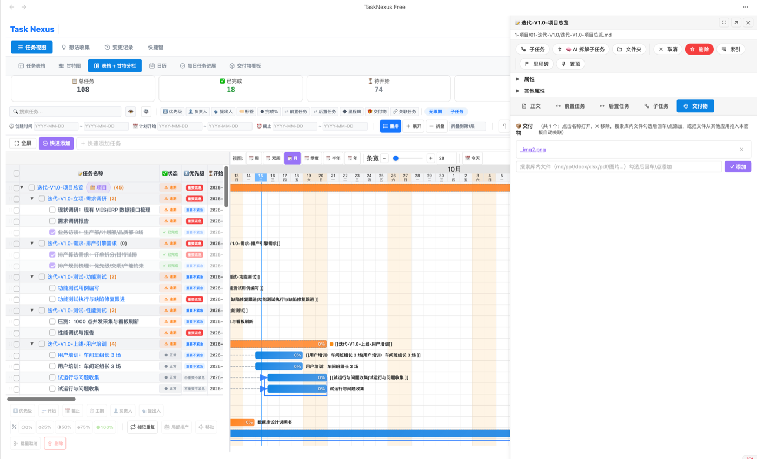Open the 前置任务 tab in the detail panel
Screen dimensions: 757x459
tap(570, 106)
